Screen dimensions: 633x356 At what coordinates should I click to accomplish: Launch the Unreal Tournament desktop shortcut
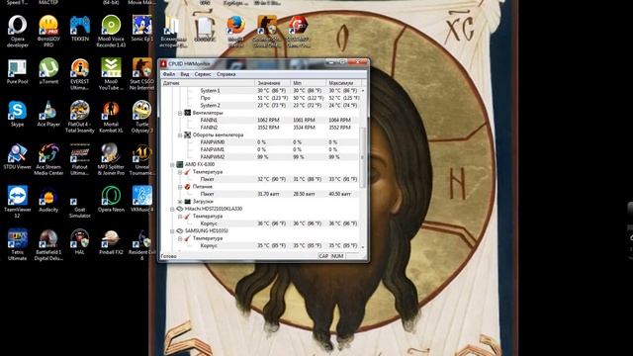pyautogui.click(x=142, y=159)
